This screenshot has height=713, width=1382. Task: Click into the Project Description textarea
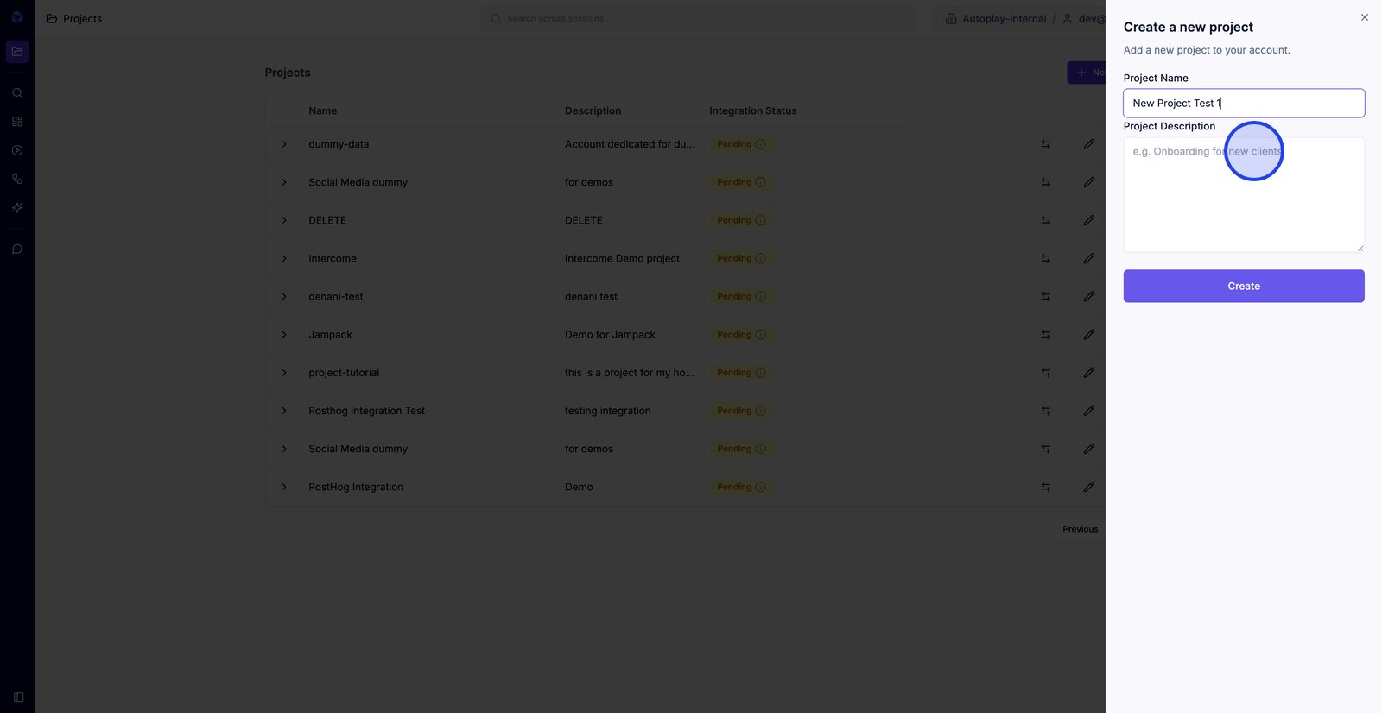click(1244, 195)
